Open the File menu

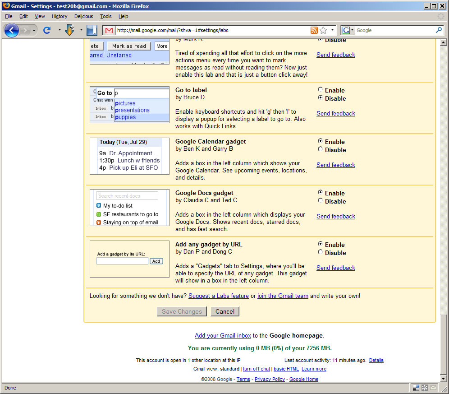(x=9, y=16)
